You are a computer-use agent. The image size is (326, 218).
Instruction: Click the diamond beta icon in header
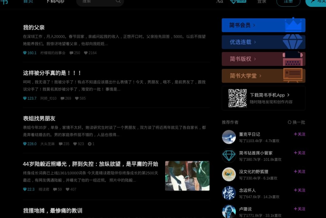(x=238, y=1)
